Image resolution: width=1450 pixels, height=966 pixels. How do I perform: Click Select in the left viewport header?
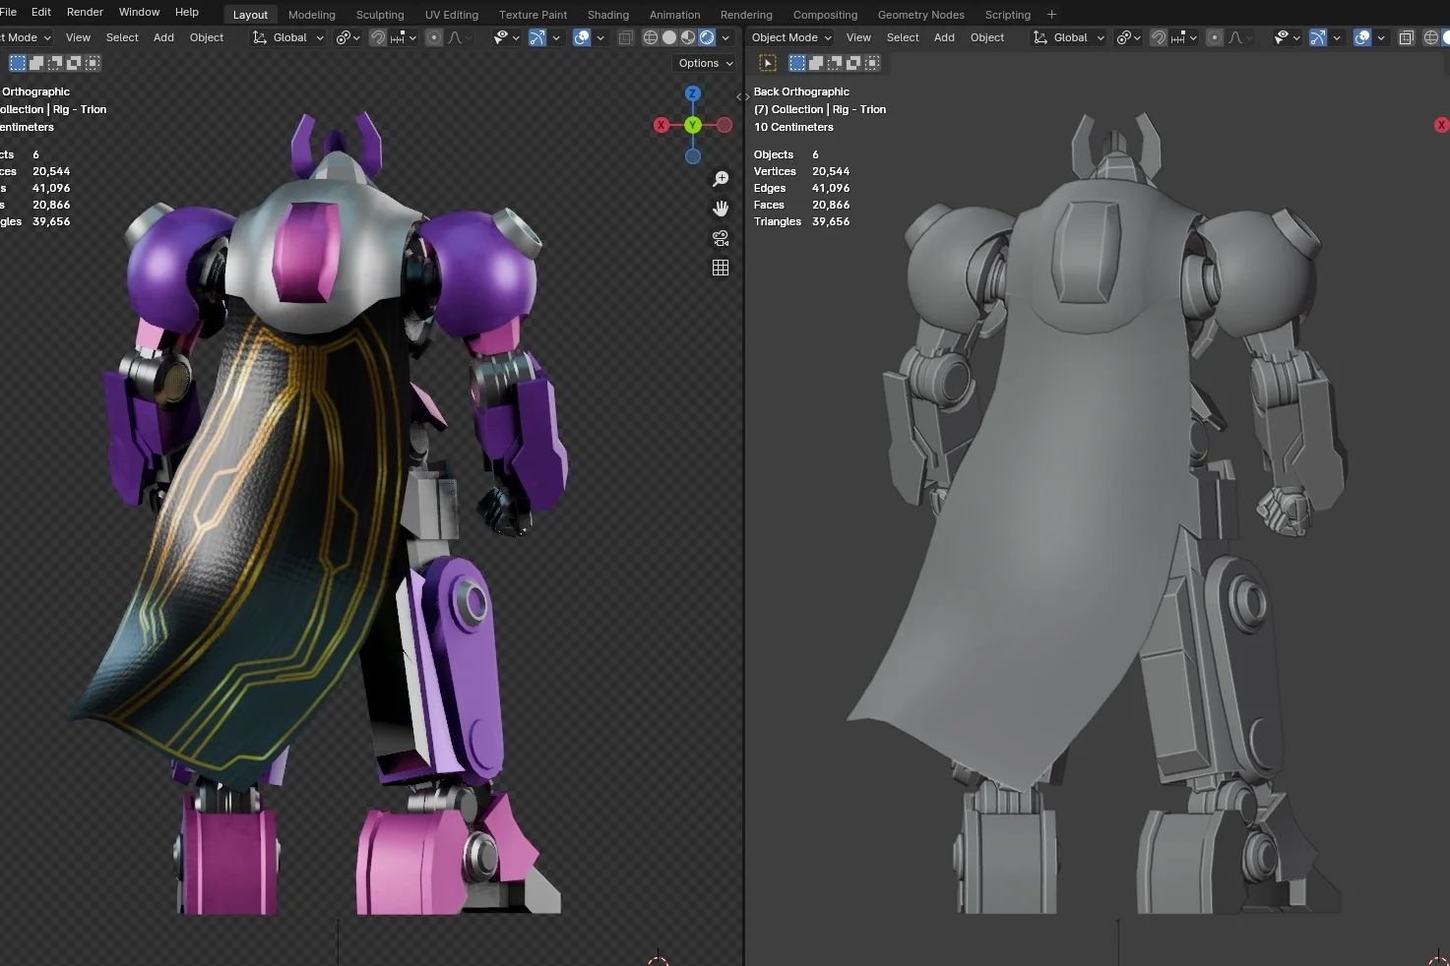(x=122, y=37)
